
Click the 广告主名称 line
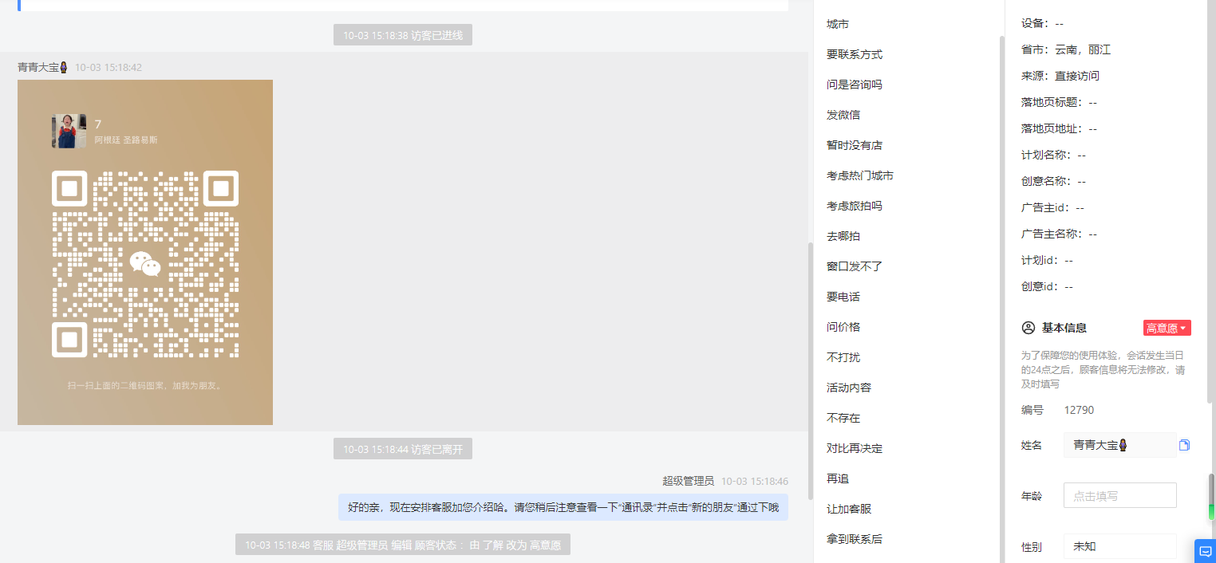point(1059,234)
